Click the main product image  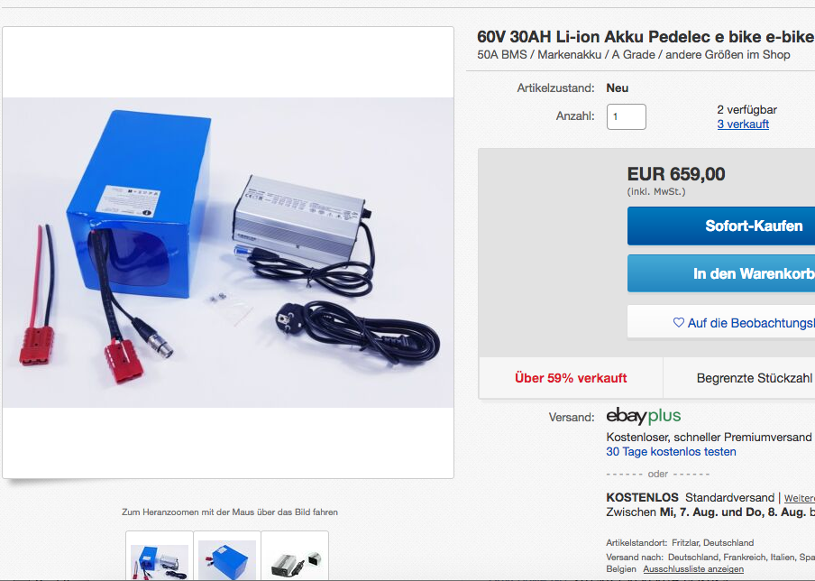click(228, 253)
